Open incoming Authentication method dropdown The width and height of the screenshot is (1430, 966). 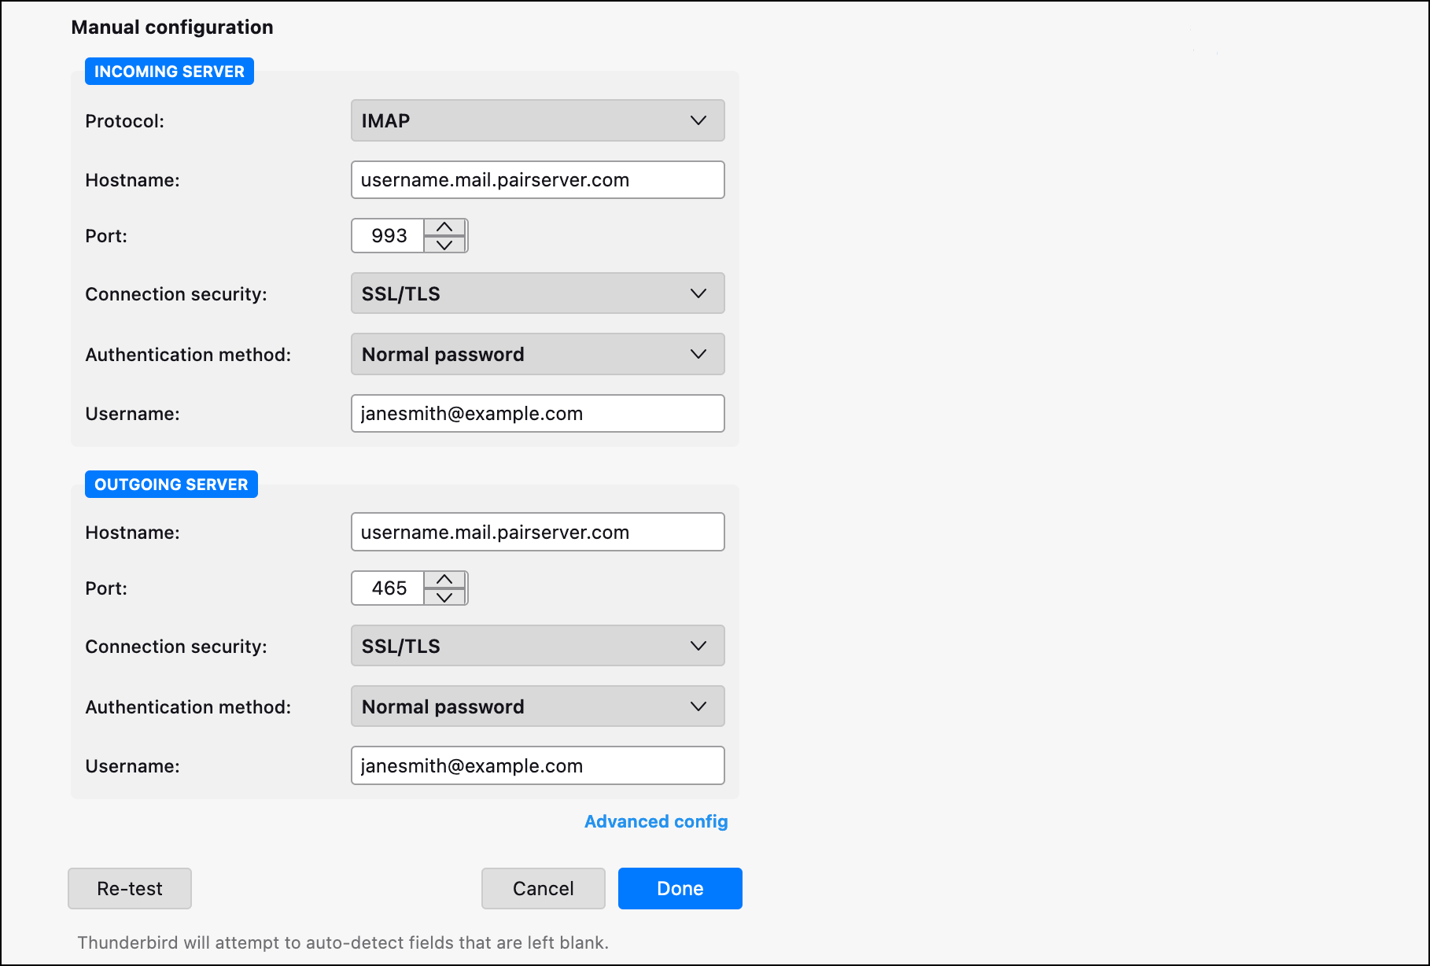[537, 355]
